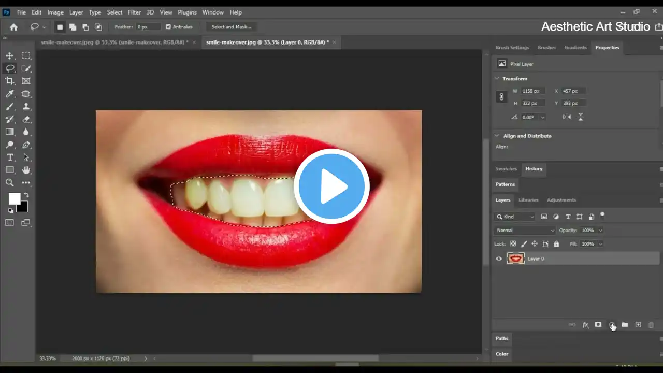Switch to the Adjustments tab
Screen dimensions: 663x373
[x=561, y=200]
